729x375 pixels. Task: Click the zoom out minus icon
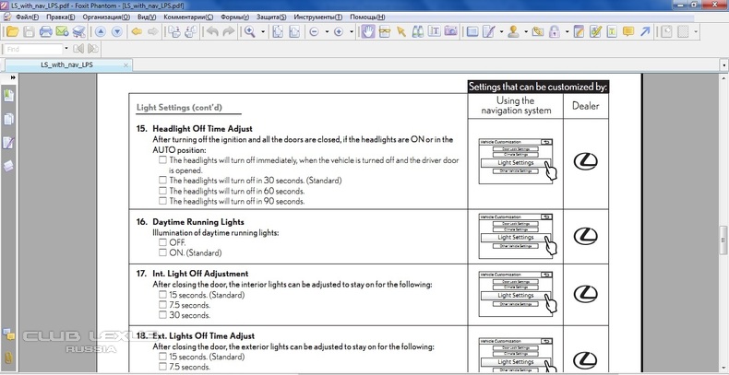click(314, 31)
